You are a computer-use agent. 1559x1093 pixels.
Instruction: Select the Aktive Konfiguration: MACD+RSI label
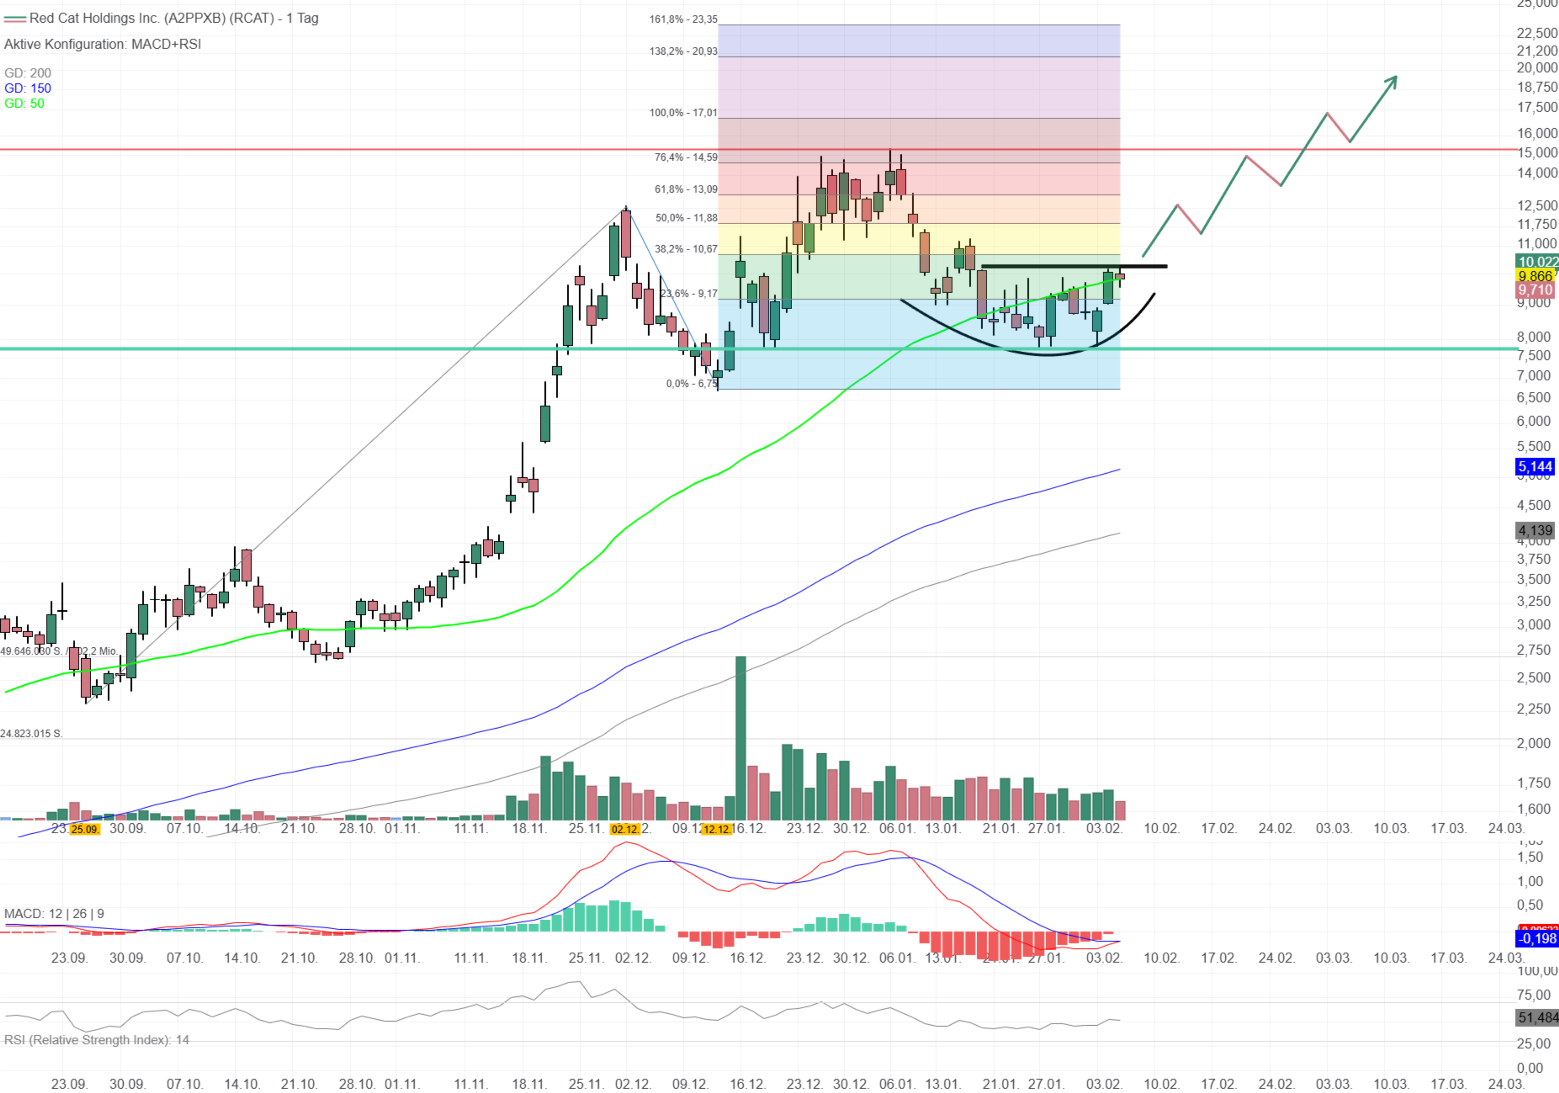click(103, 44)
